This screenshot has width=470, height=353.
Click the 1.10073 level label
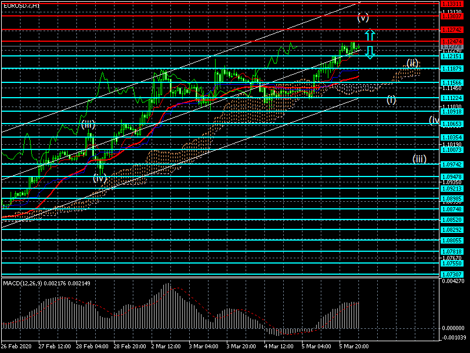pyautogui.click(x=451, y=149)
